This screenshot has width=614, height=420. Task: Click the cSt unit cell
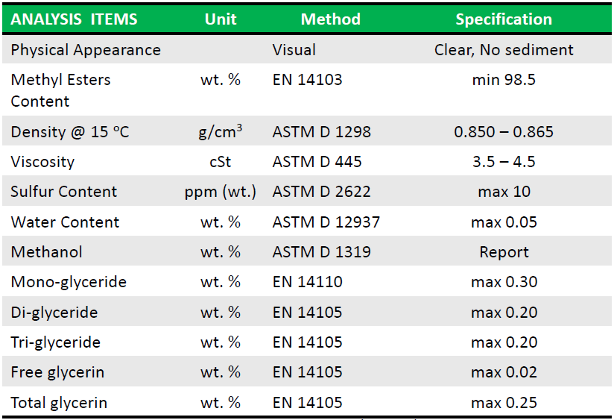pos(221,162)
